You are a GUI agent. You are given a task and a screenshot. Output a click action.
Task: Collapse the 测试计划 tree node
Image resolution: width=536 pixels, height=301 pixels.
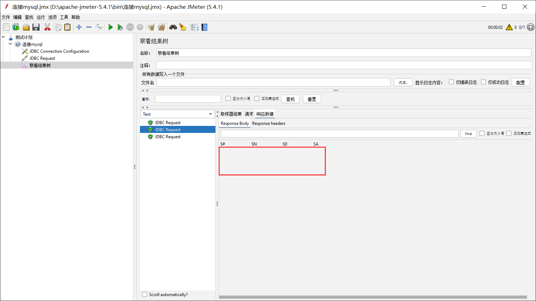click(x=3, y=37)
